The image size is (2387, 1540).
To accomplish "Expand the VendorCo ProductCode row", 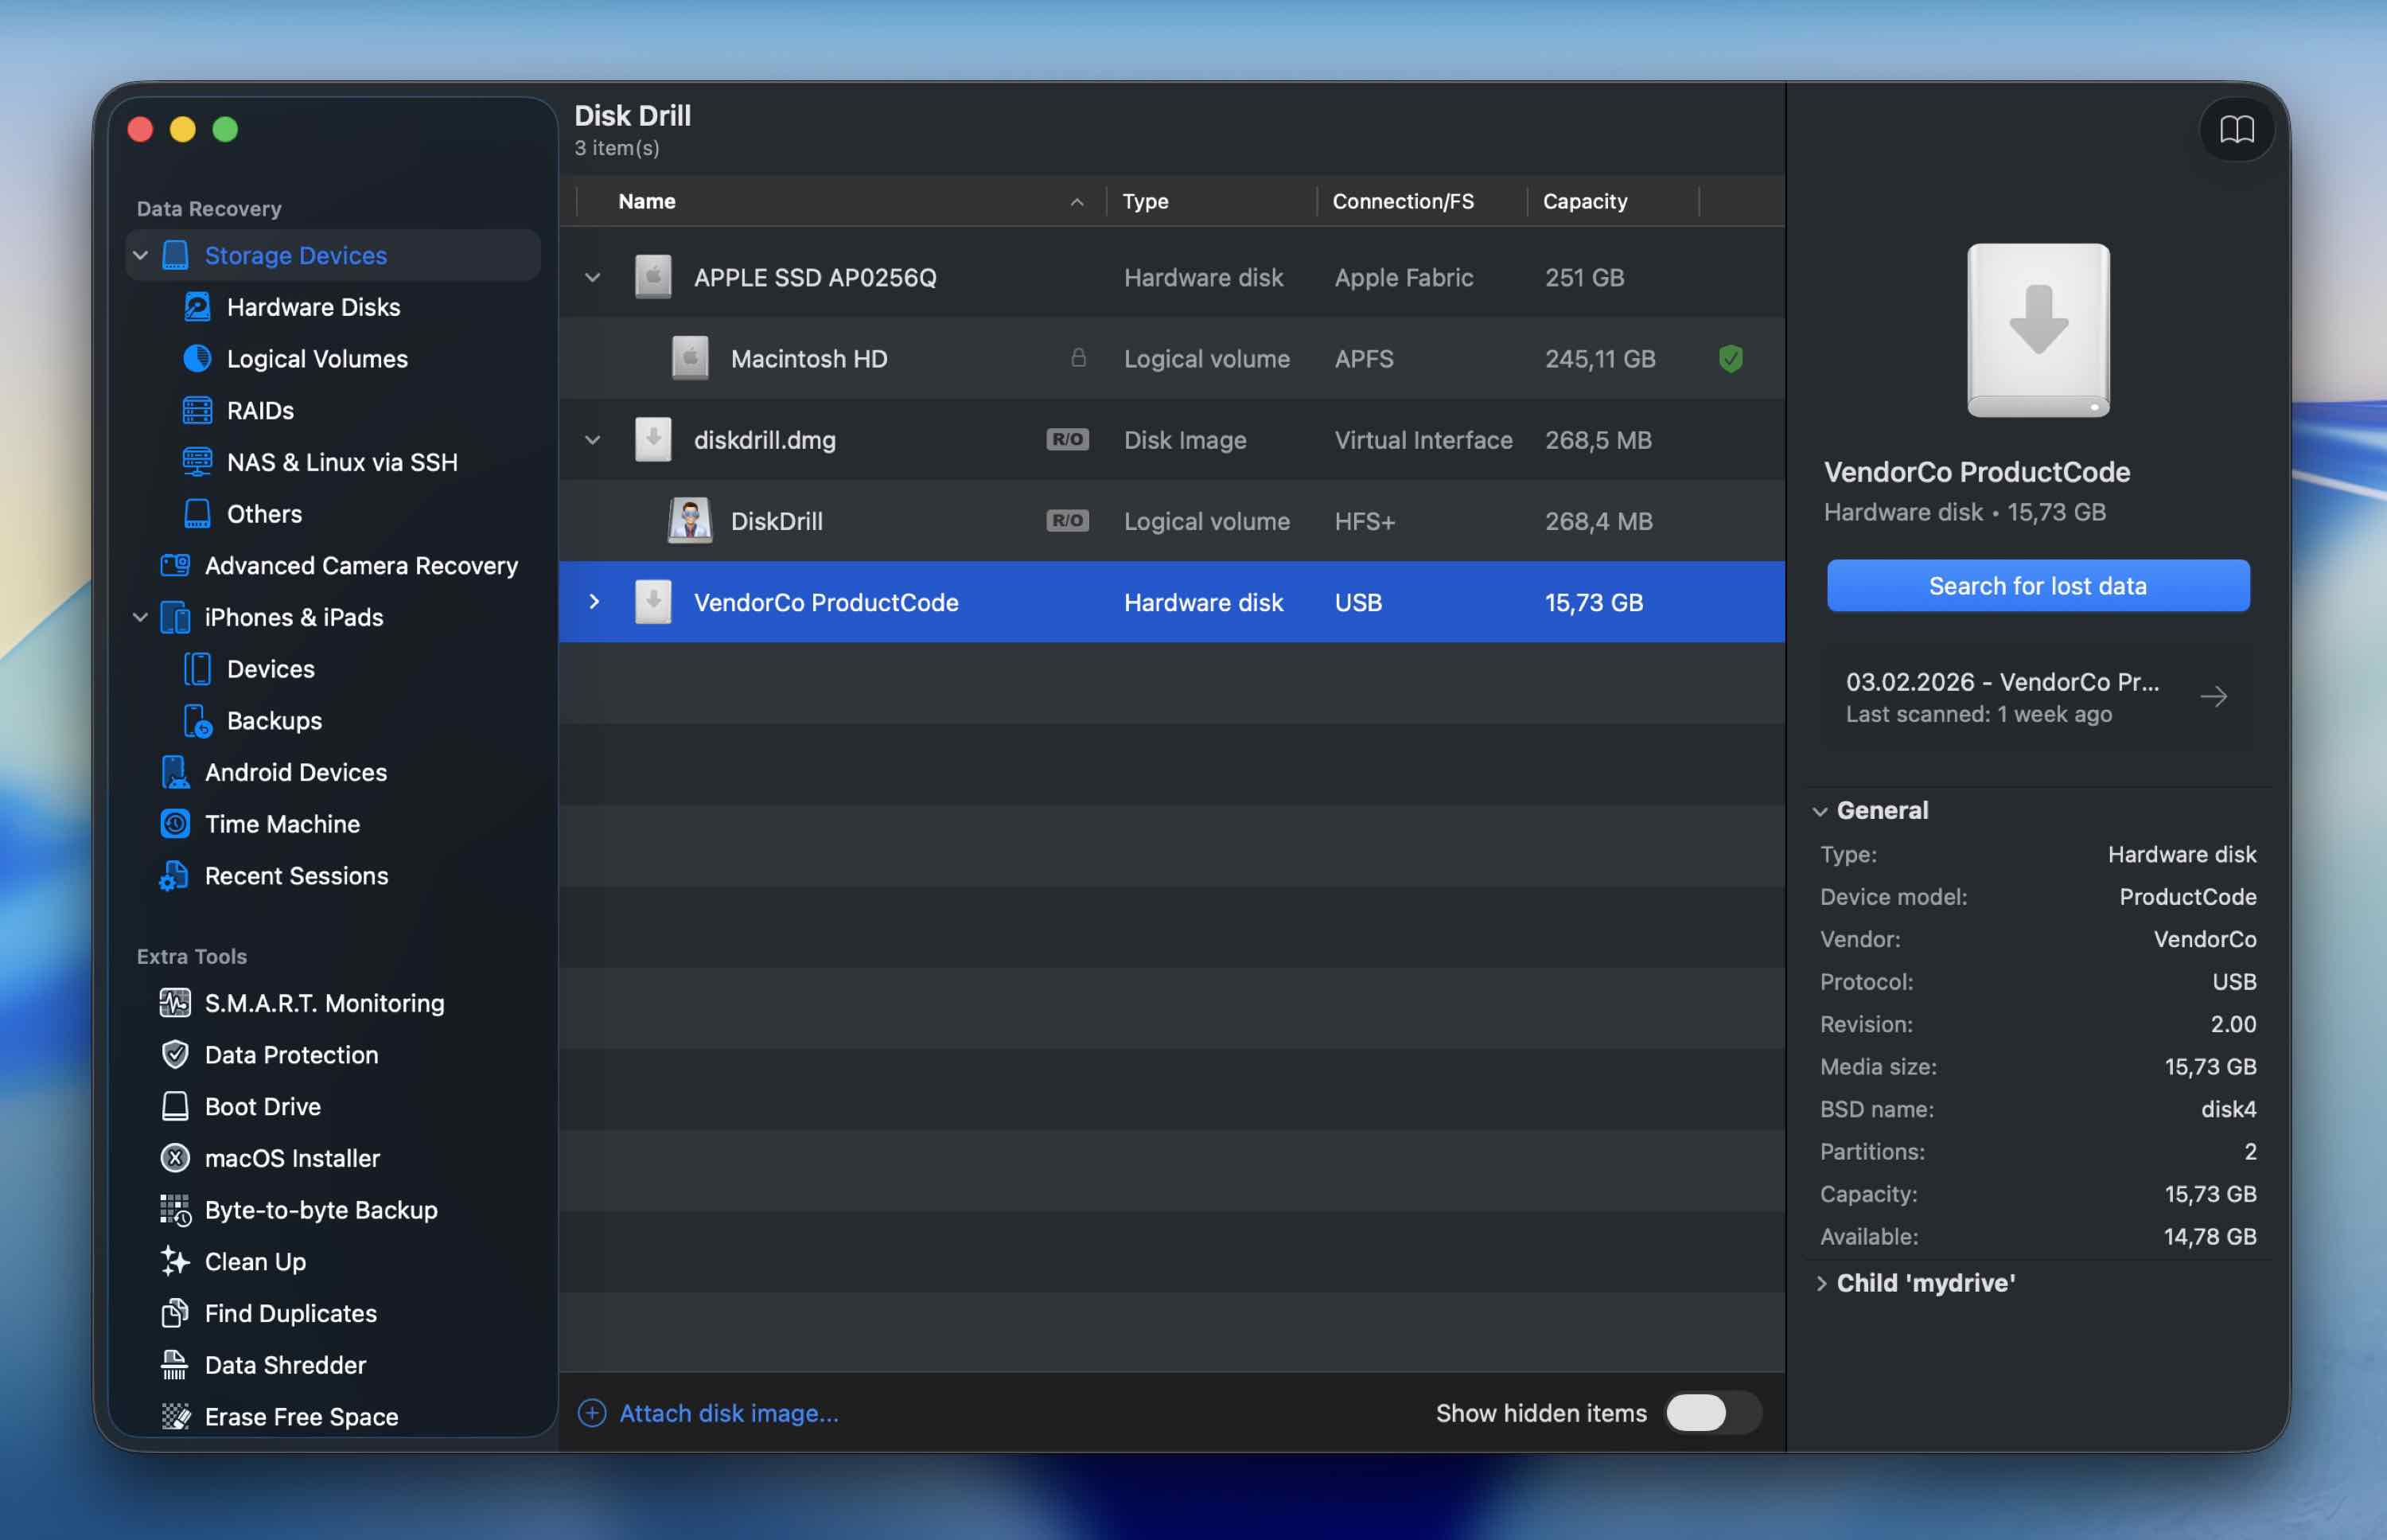I will [x=594, y=602].
